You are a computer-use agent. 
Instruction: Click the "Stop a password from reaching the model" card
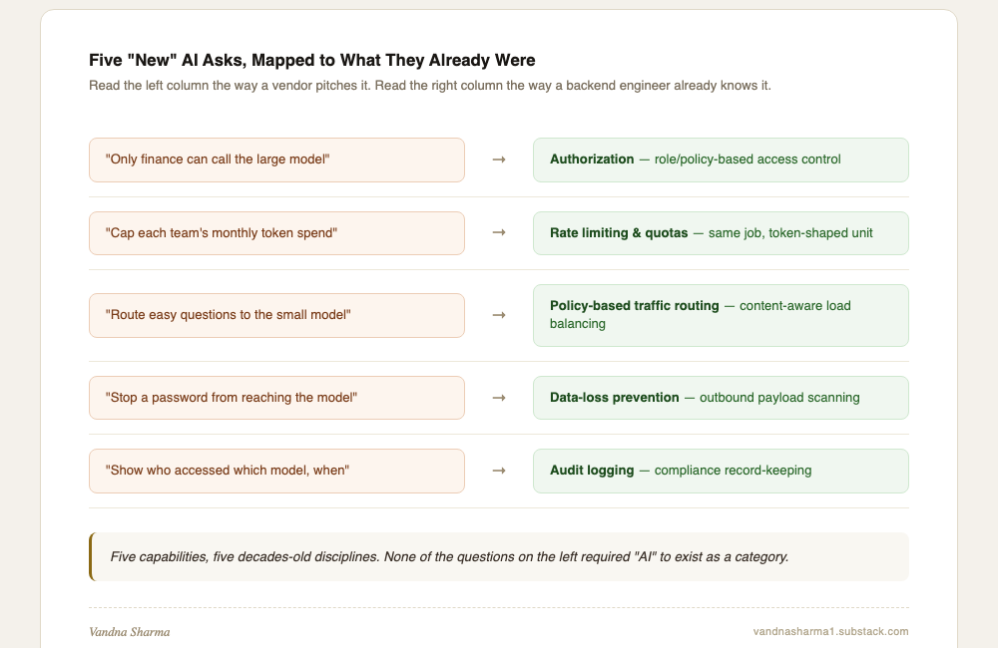pyautogui.click(x=276, y=398)
